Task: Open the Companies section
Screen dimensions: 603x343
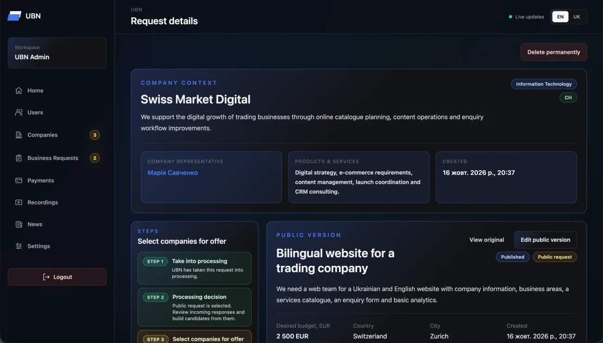Action: tap(57, 135)
